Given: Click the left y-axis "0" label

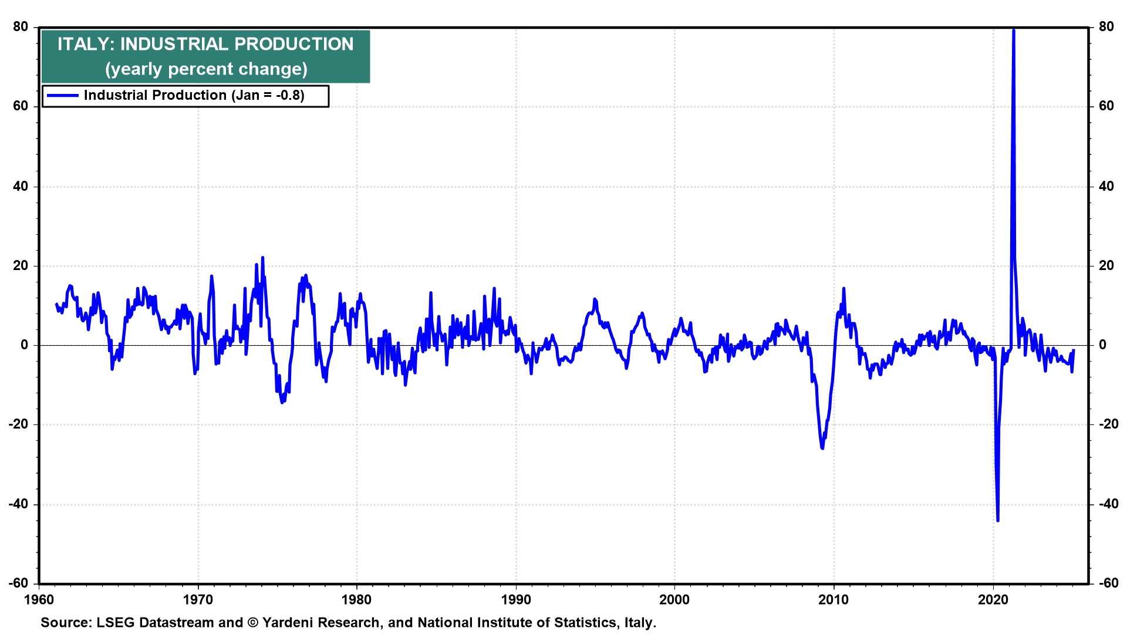Looking at the screenshot, I should pos(25,345).
